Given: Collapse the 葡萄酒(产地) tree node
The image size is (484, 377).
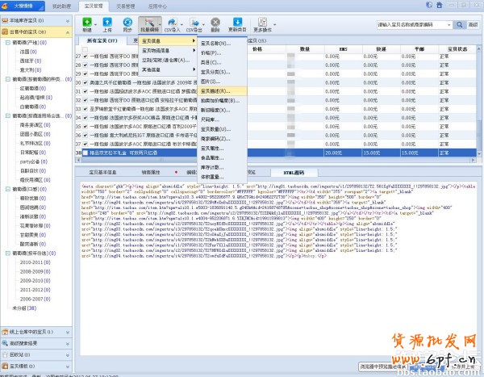Looking at the screenshot, I should (8, 42).
